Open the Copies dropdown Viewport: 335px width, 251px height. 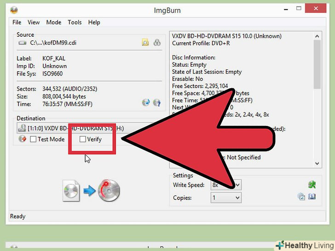tap(226, 198)
